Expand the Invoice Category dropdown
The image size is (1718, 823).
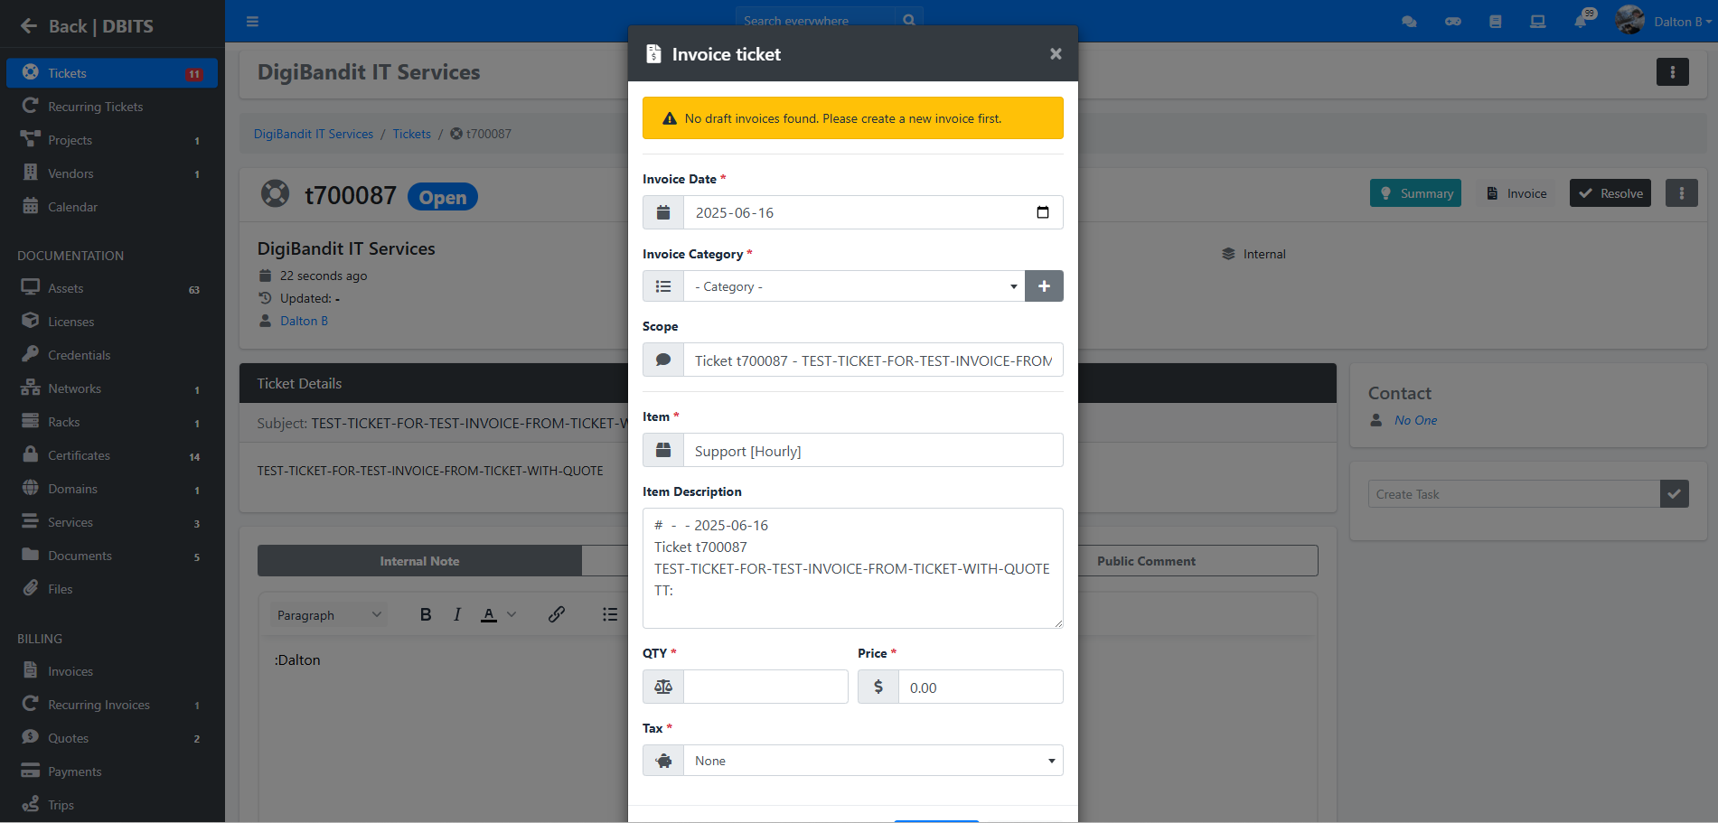(854, 286)
